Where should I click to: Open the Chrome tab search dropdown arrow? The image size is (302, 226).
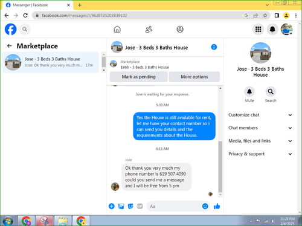coord(267,5)
